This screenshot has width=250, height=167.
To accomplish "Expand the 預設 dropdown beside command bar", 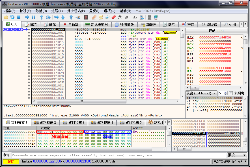I will pos(237,155).
